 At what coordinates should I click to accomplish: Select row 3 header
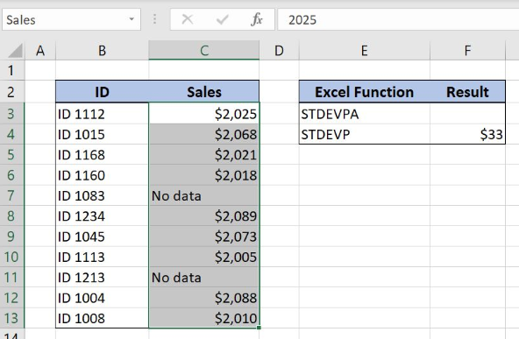(x=12, y=114)
